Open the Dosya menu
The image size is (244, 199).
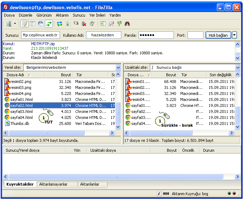[9, 15]
